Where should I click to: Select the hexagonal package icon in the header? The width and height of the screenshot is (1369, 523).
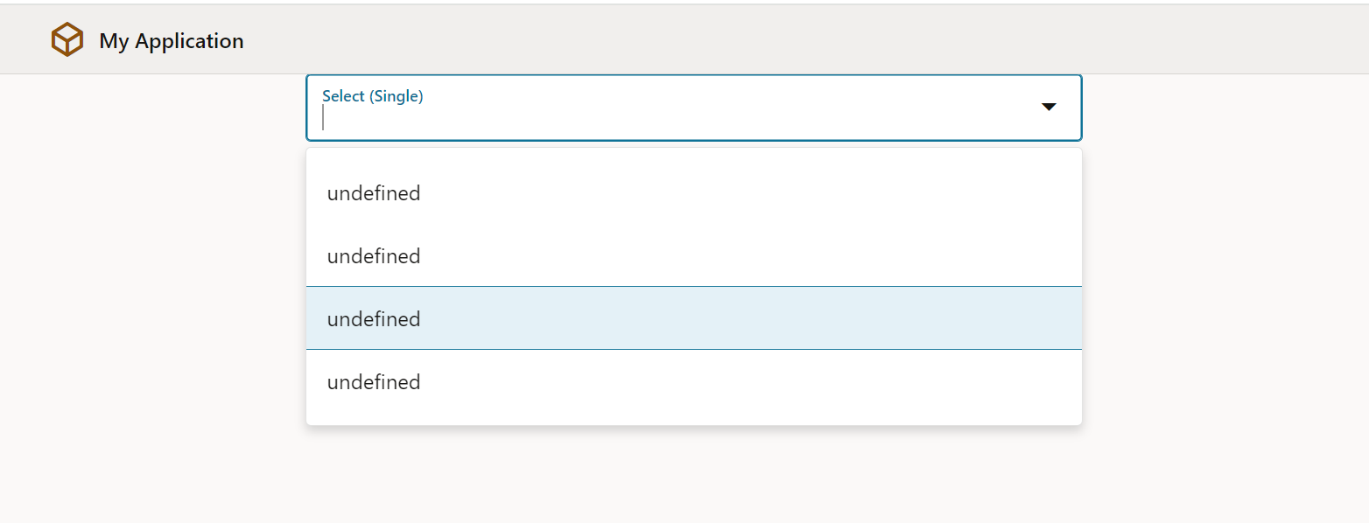click(x=67, y=38)
